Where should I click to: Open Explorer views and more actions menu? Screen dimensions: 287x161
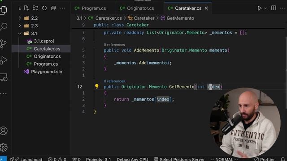[x=62, y=8]
